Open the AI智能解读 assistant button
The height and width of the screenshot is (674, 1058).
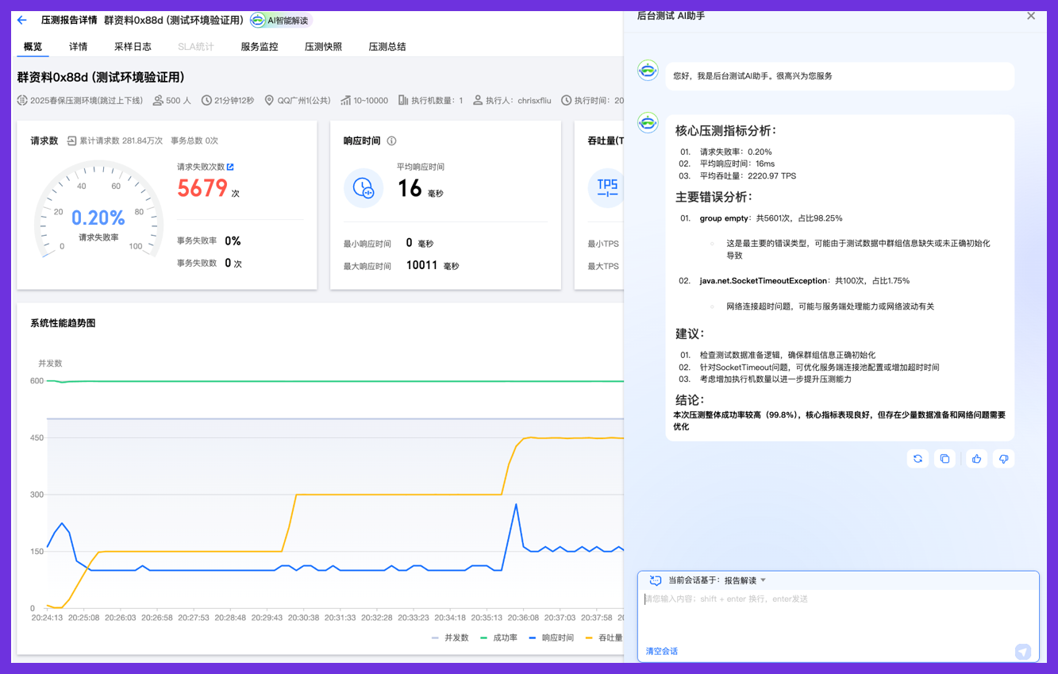click(x=281, y=21)
